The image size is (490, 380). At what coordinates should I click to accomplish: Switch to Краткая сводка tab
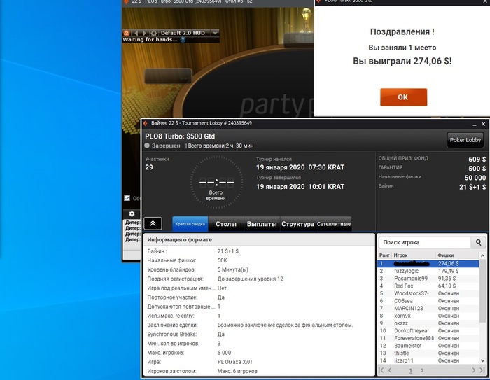(190, 224)
